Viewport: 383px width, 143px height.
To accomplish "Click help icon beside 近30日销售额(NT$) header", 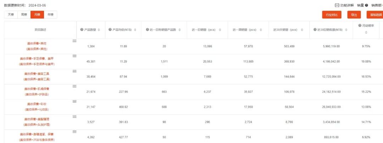I will click(x=315, y=29).
